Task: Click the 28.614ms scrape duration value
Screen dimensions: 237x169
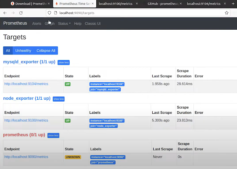Action: [184, 84]
